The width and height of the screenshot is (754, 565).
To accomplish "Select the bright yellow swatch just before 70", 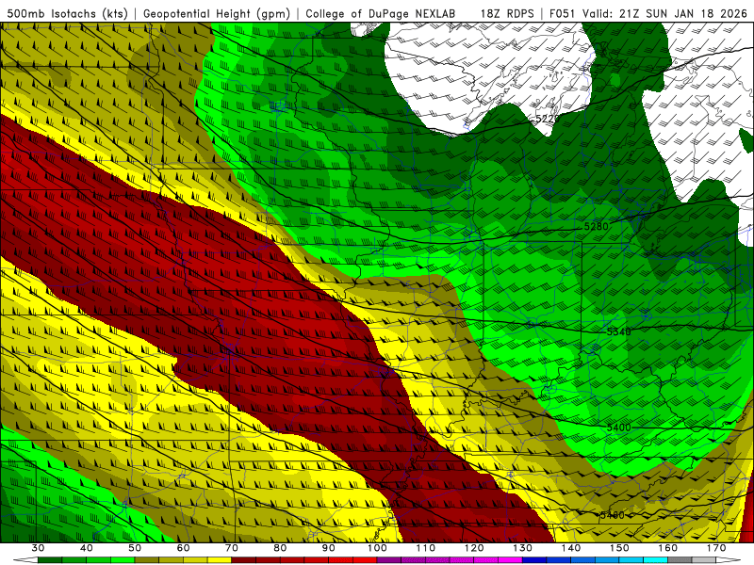I will click(x=220, y=560).
